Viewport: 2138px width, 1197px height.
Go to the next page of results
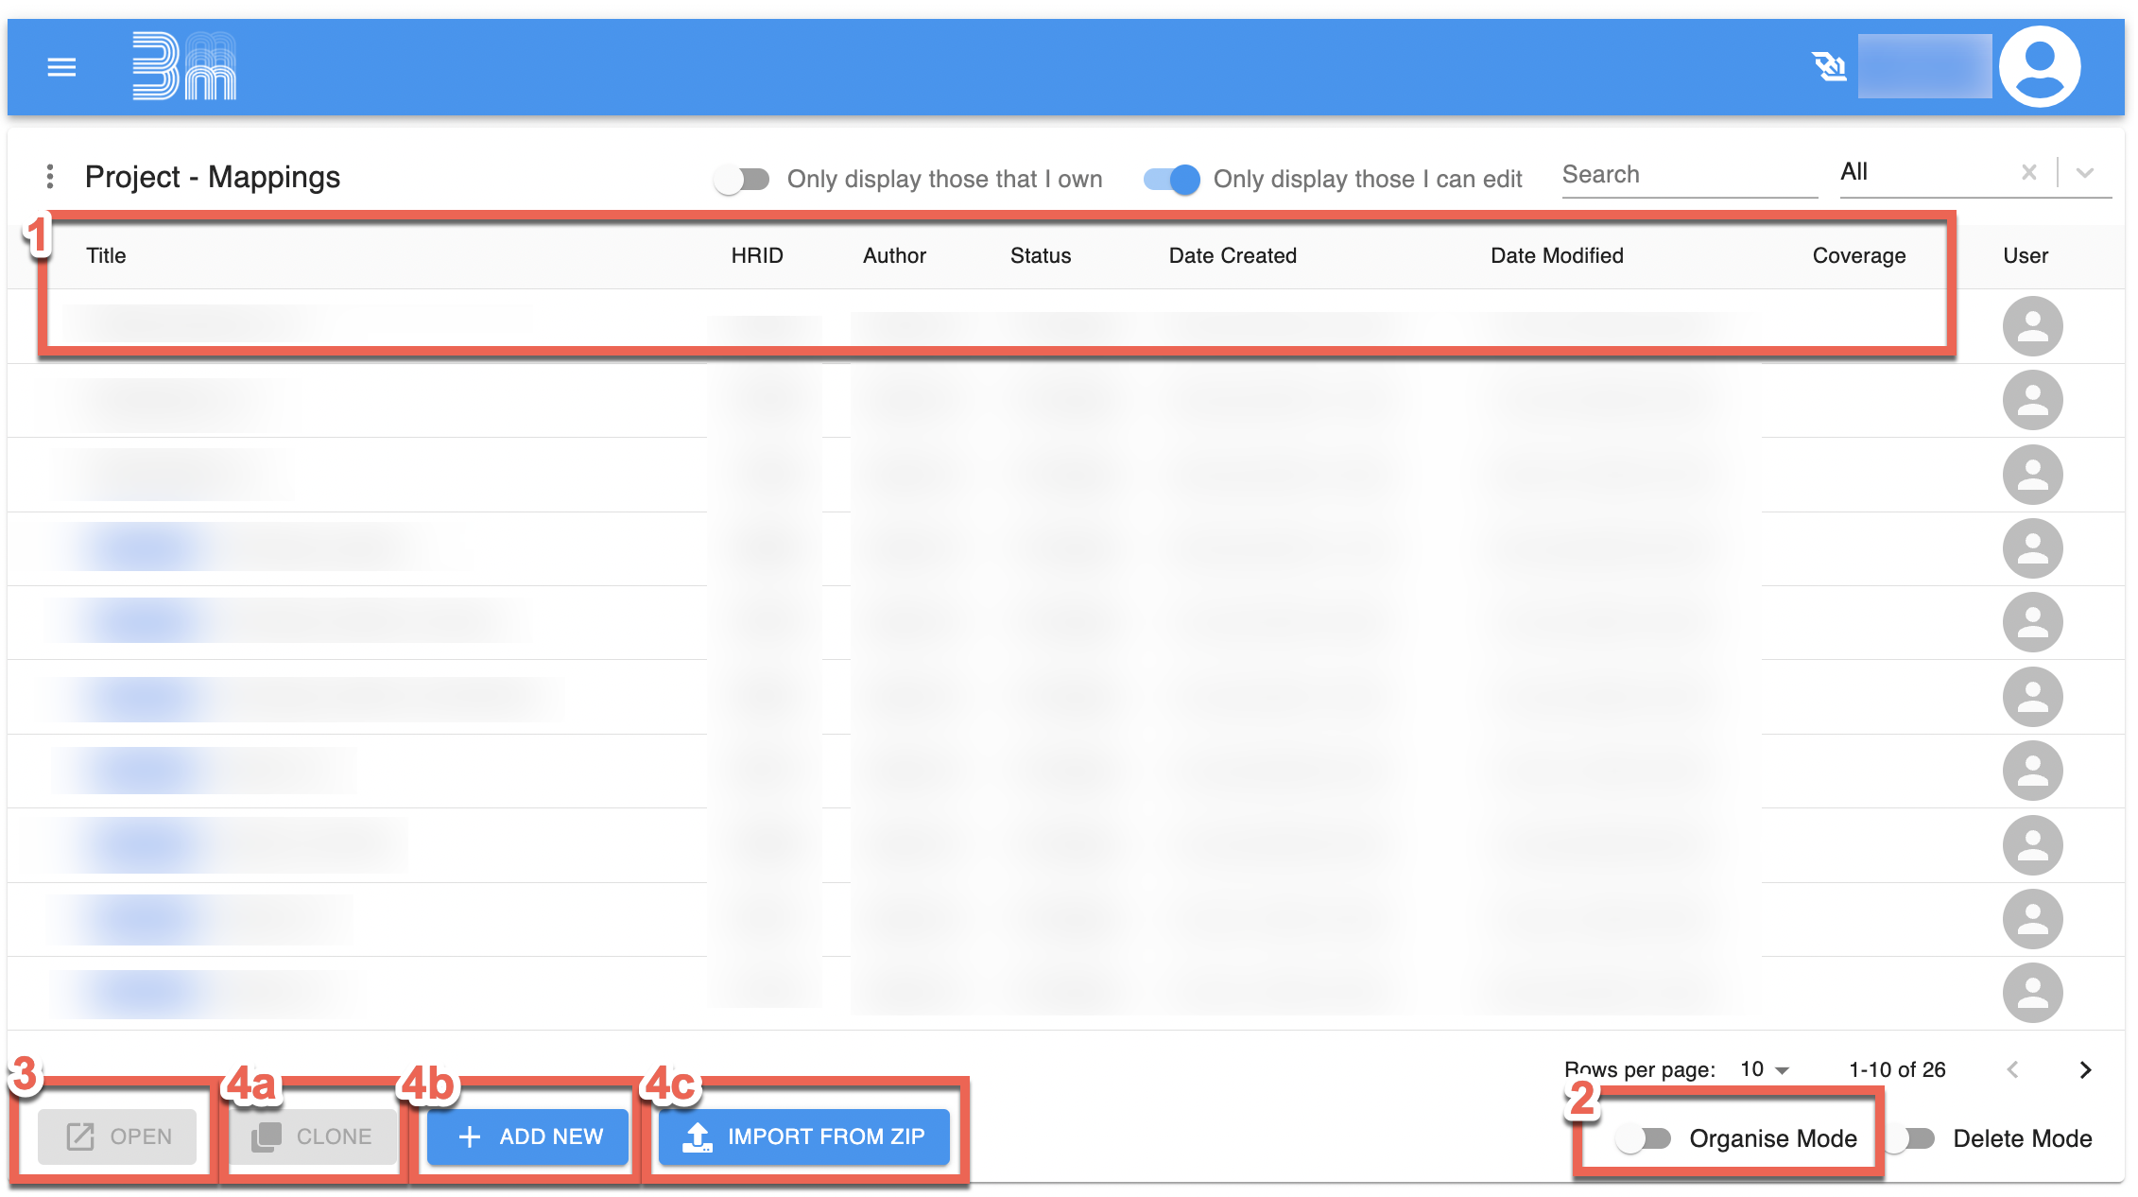tap(2085, 1069)
